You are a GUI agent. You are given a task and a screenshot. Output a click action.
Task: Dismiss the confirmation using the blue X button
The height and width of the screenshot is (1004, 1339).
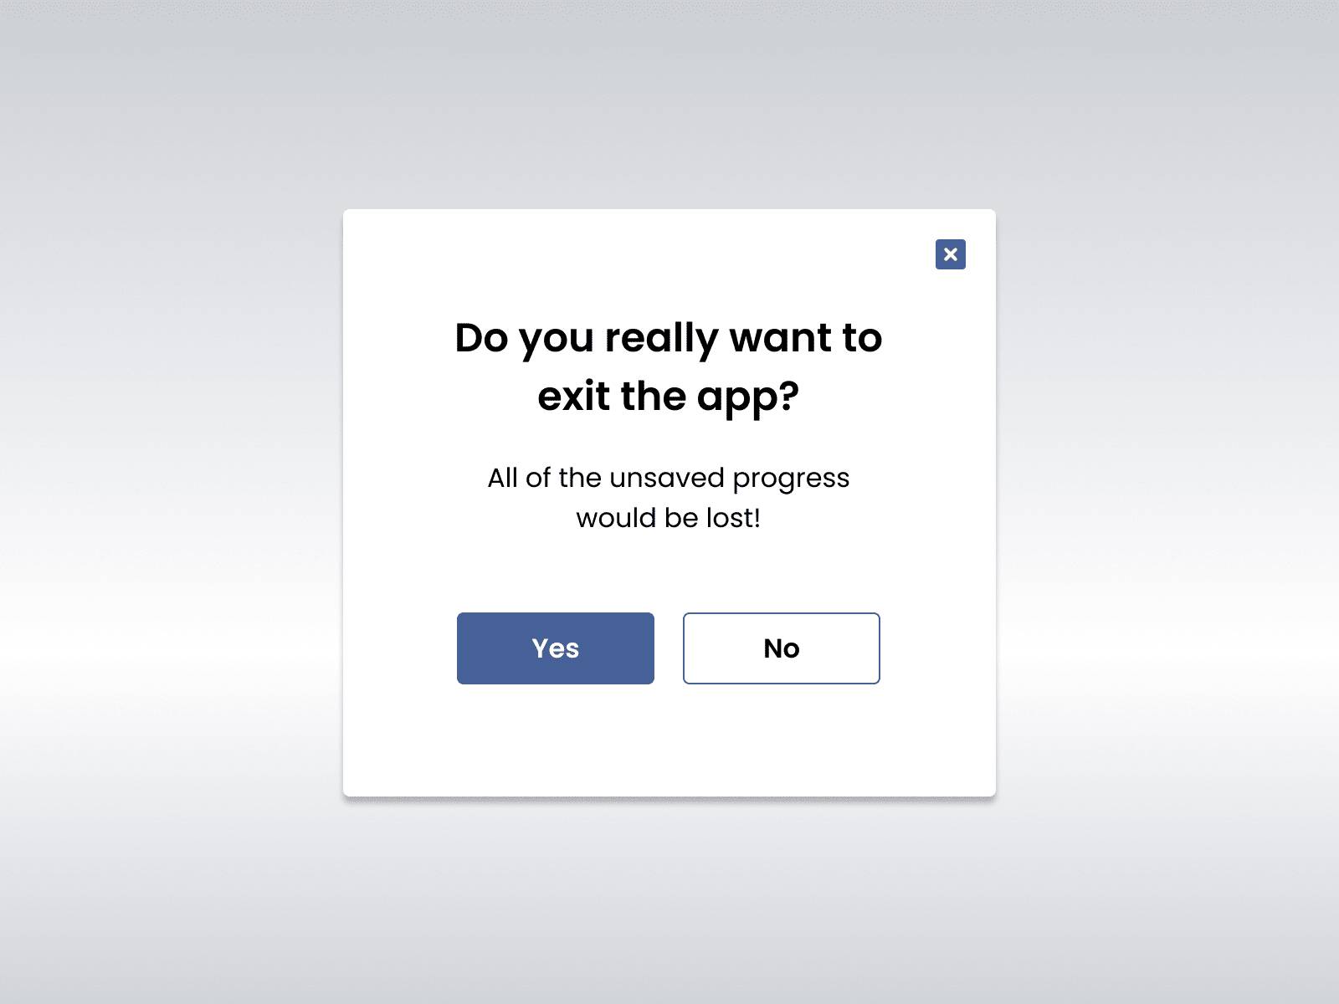(x=950, y=254)
